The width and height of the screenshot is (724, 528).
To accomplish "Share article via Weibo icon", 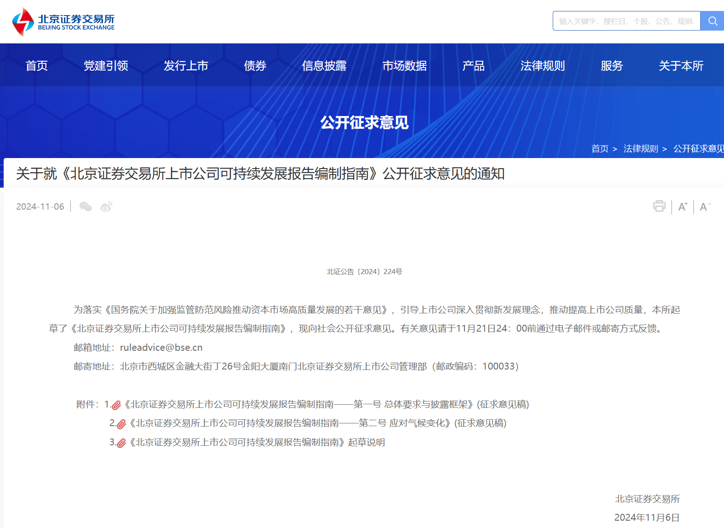I will 106,207.
